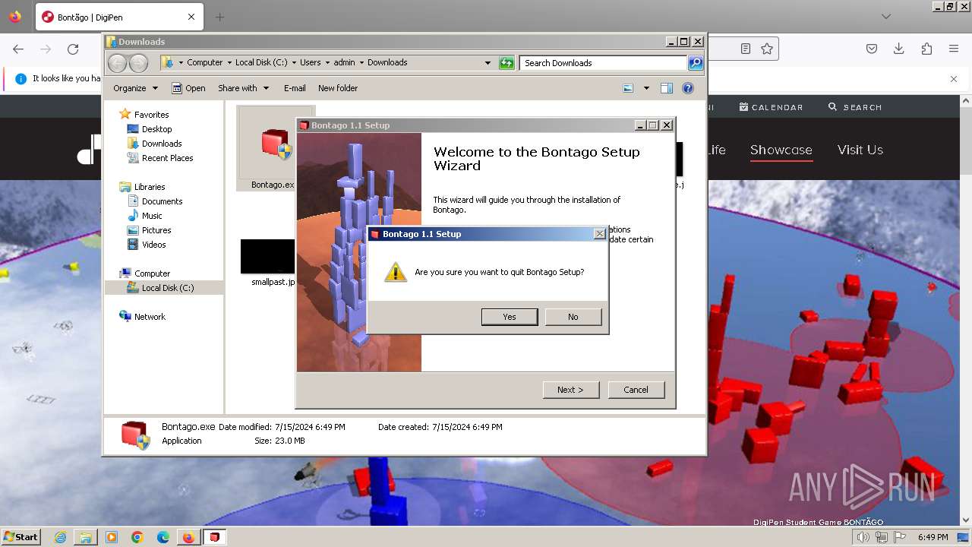Image resolution: width=972 pixels, height=547 pixels.
Task: List all tabs dropdown in Firefox
Action: 886,17
